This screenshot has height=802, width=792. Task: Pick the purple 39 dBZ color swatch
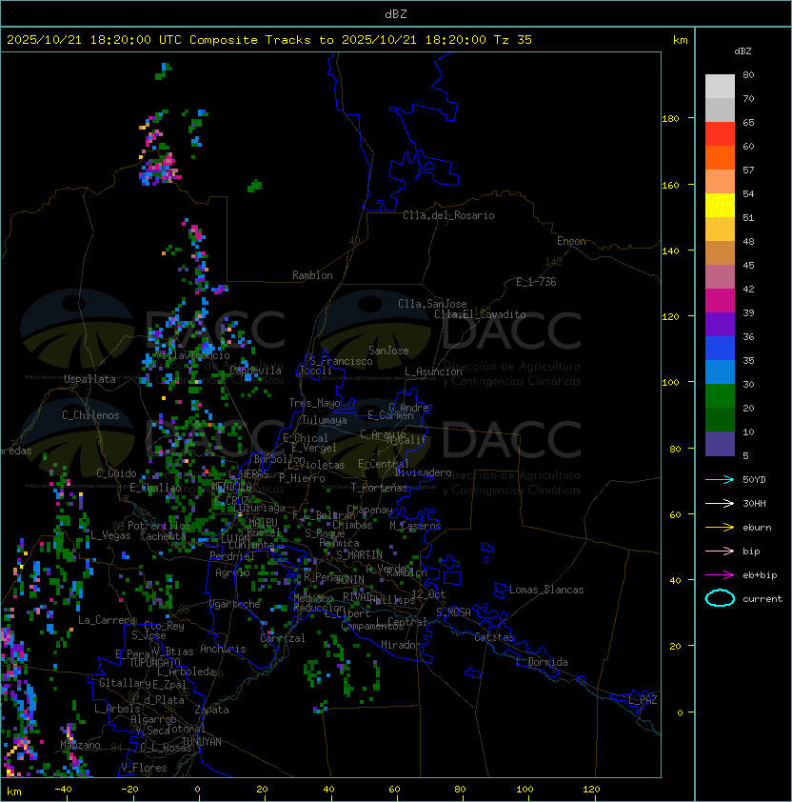pos(720,324)
